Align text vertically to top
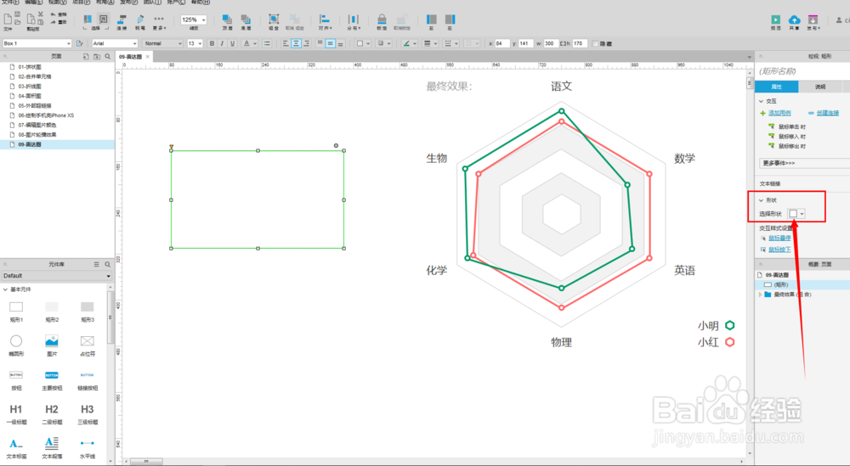 (320, 42)
